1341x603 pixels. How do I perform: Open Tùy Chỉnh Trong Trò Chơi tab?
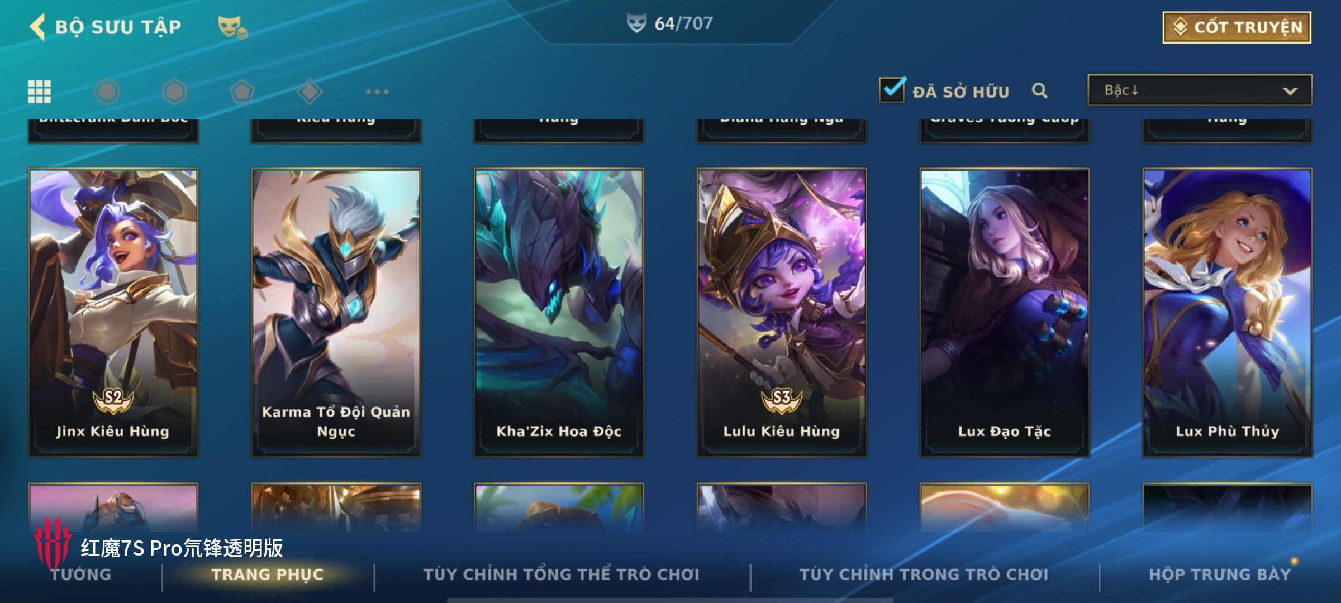(x=924, y=574)
